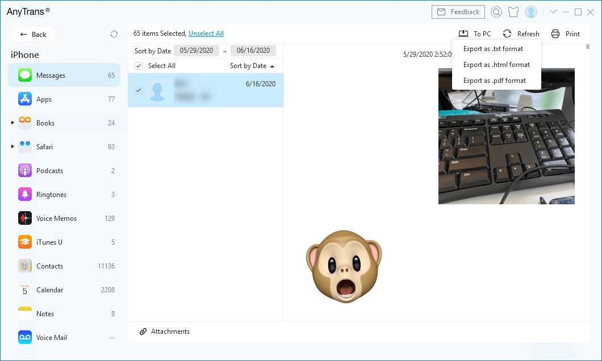Click the Safari count 93

point(111,146)
